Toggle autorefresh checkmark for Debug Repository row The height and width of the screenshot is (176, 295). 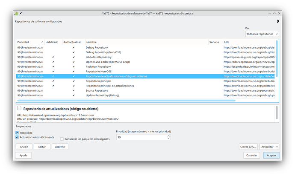click(x=74, y=47)
